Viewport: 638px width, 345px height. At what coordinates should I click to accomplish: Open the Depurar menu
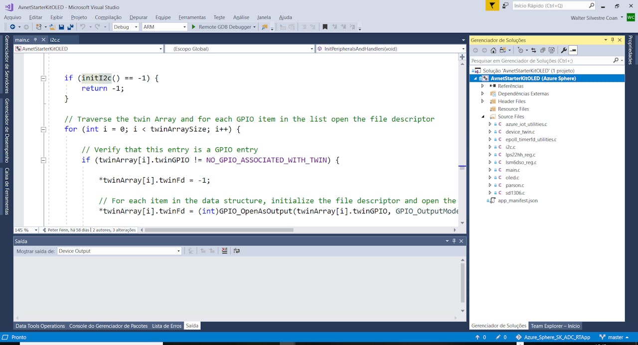(138, 17)
